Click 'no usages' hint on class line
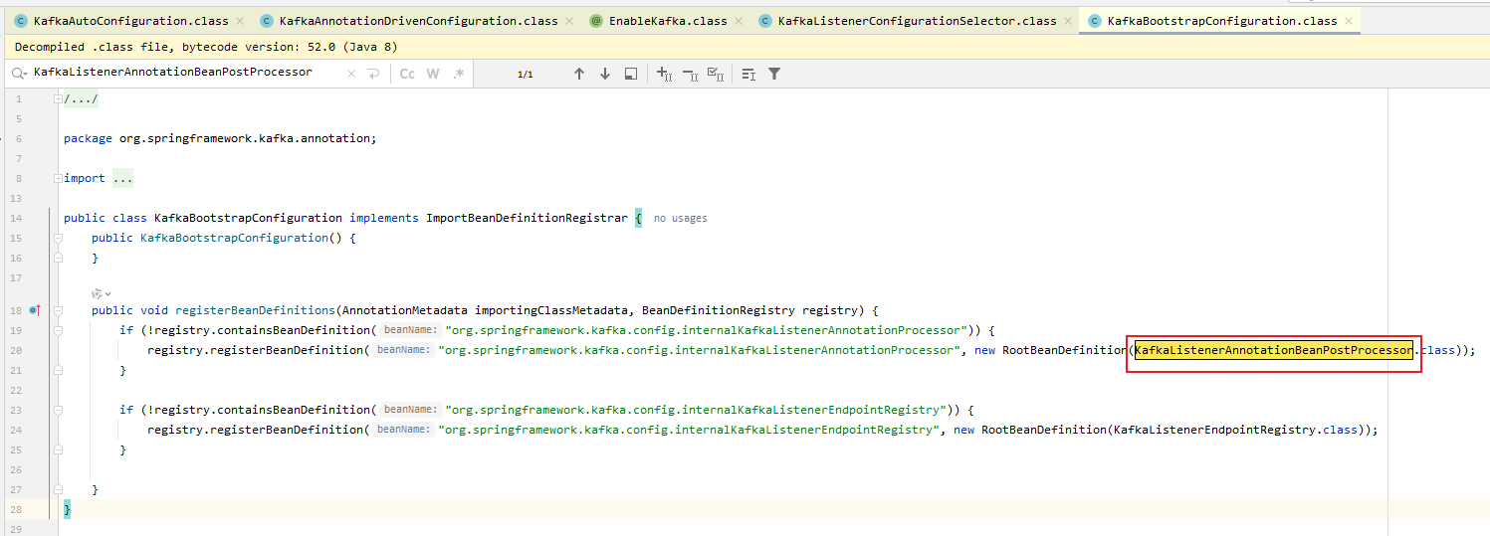This screenshot has width=1490, height=536. (x=681, y=218)
